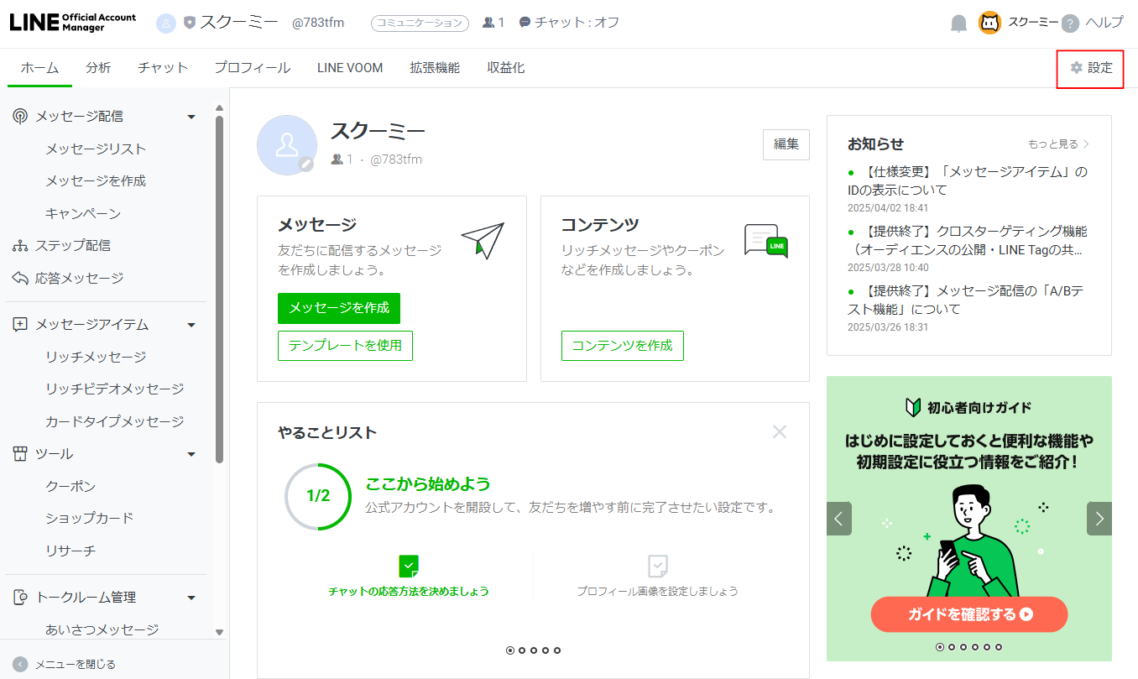Screen dimensions: 1138x679
Task: Click the sidebar scroll down arrow
Action: 219,632
